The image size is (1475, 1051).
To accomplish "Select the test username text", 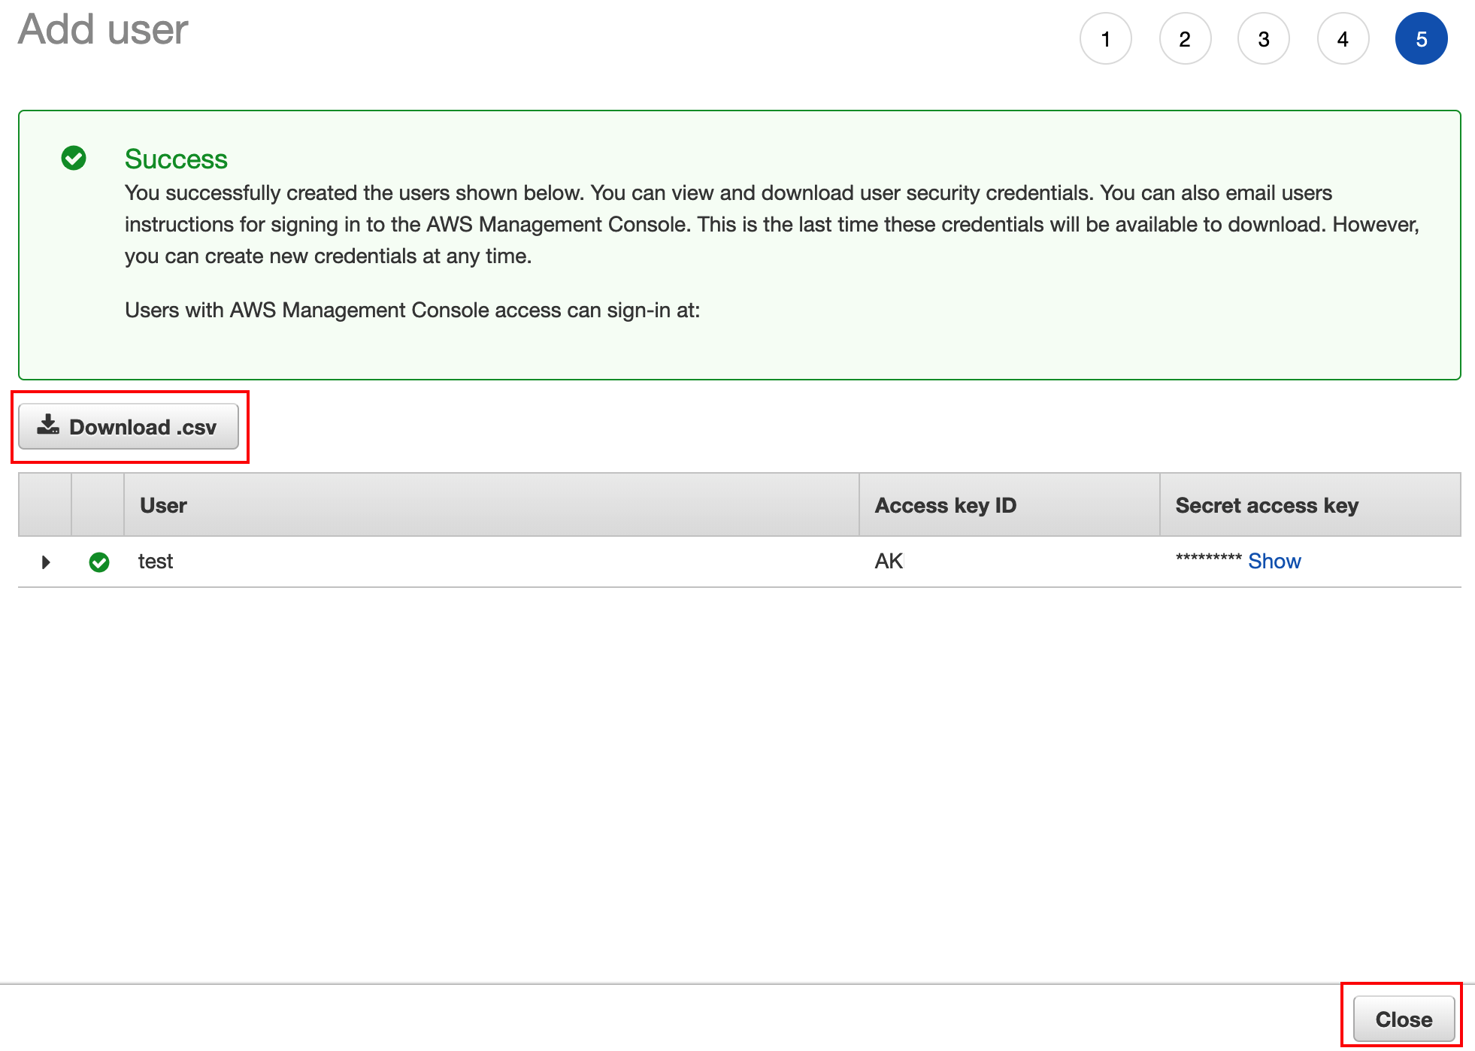I will (x=156, y=562).
